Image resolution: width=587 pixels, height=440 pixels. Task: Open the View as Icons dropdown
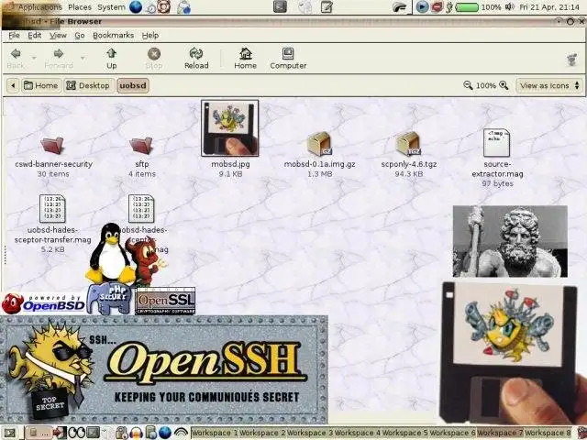pos(549,85)
